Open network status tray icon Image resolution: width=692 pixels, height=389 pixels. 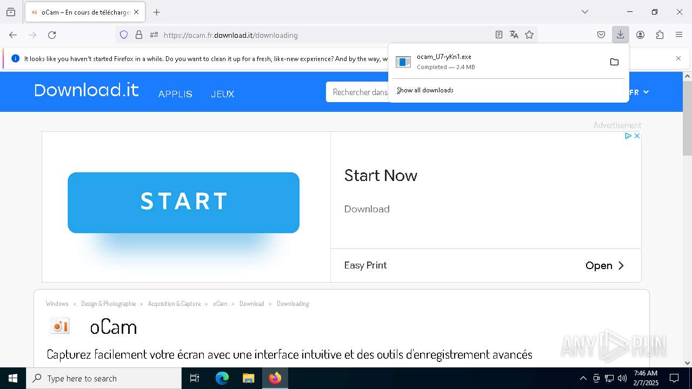609,378
